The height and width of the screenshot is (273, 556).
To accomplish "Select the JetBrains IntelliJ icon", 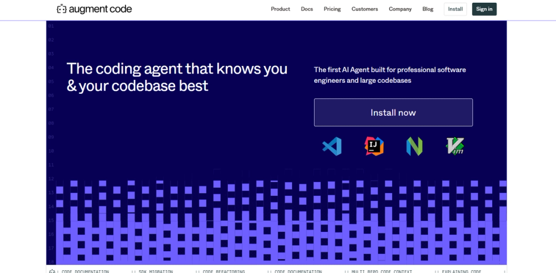I will [x=374, y=146].
